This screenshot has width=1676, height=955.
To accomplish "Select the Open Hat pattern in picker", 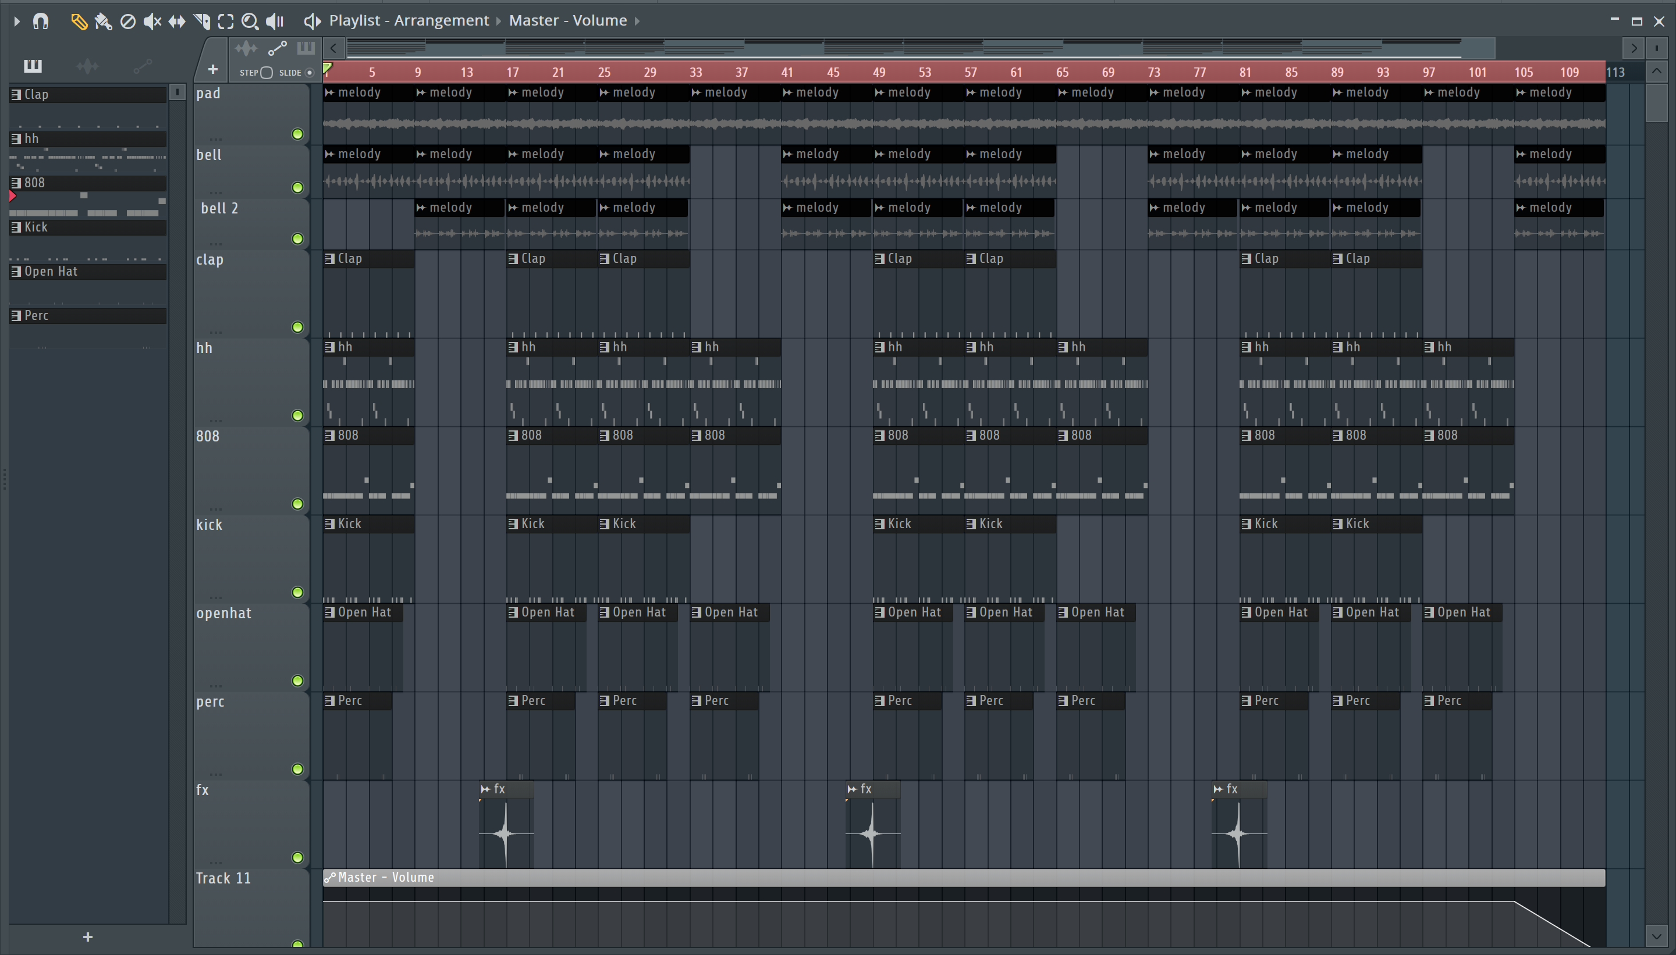I will [88, 272].
